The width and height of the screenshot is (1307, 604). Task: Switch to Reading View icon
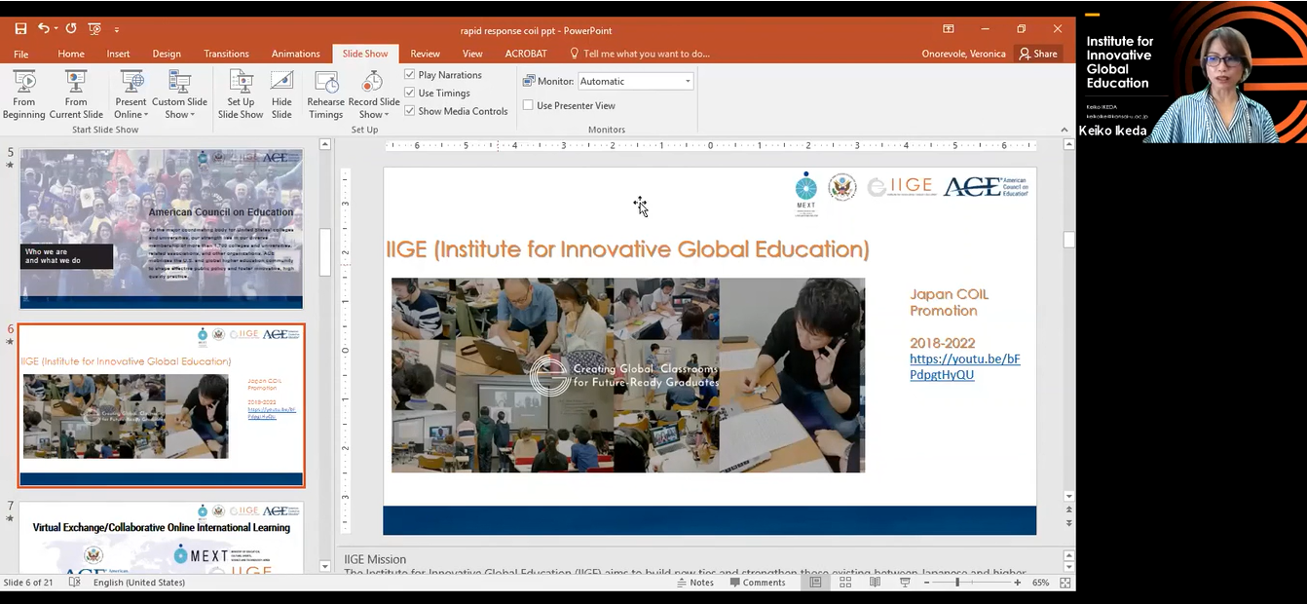click(x=875, y=583)
